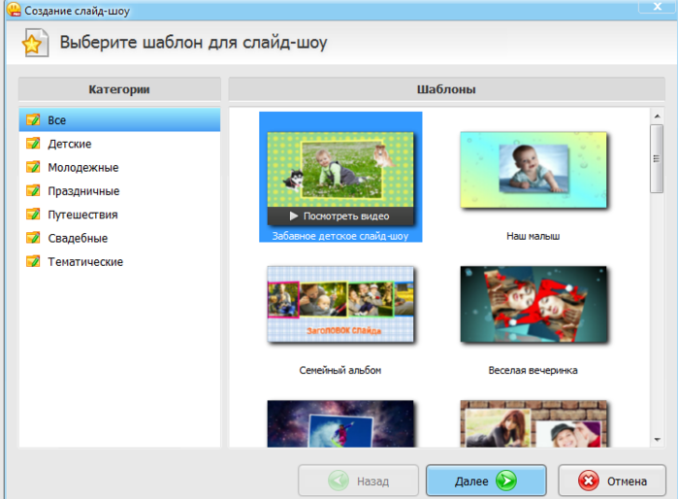Click the icon next to Свадебные
The width and height of the screenshot is (678, 499).
point(33,238)
